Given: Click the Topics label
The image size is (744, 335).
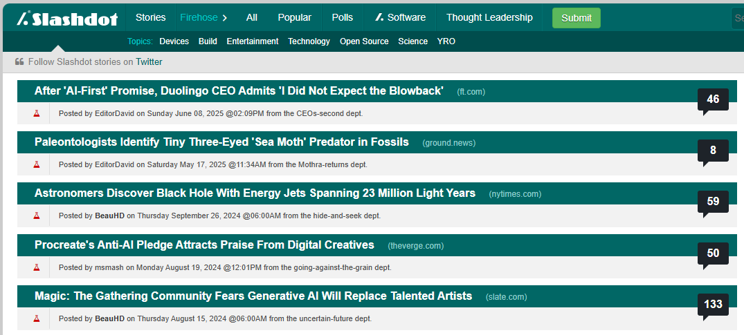Looking at the screenshot, I should pyautogui.click(x=140, y=41).
